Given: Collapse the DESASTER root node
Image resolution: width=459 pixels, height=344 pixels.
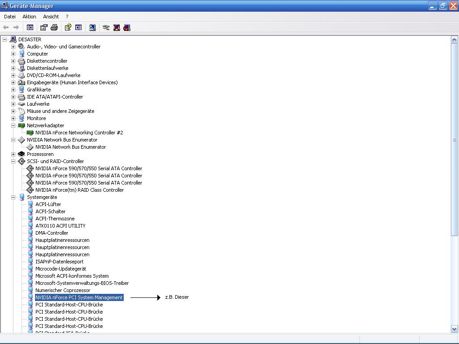Looking at the screenshot, I should click(x=4, y=39).
